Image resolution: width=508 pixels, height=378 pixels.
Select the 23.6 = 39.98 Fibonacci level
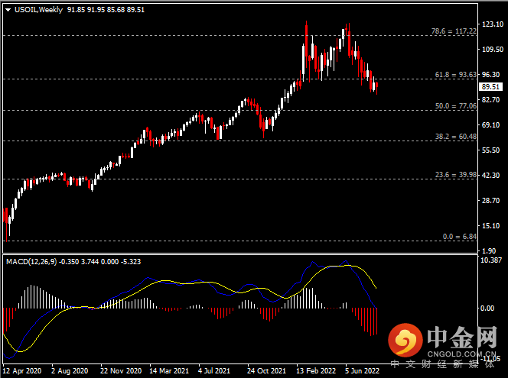(x=455, y=175)
